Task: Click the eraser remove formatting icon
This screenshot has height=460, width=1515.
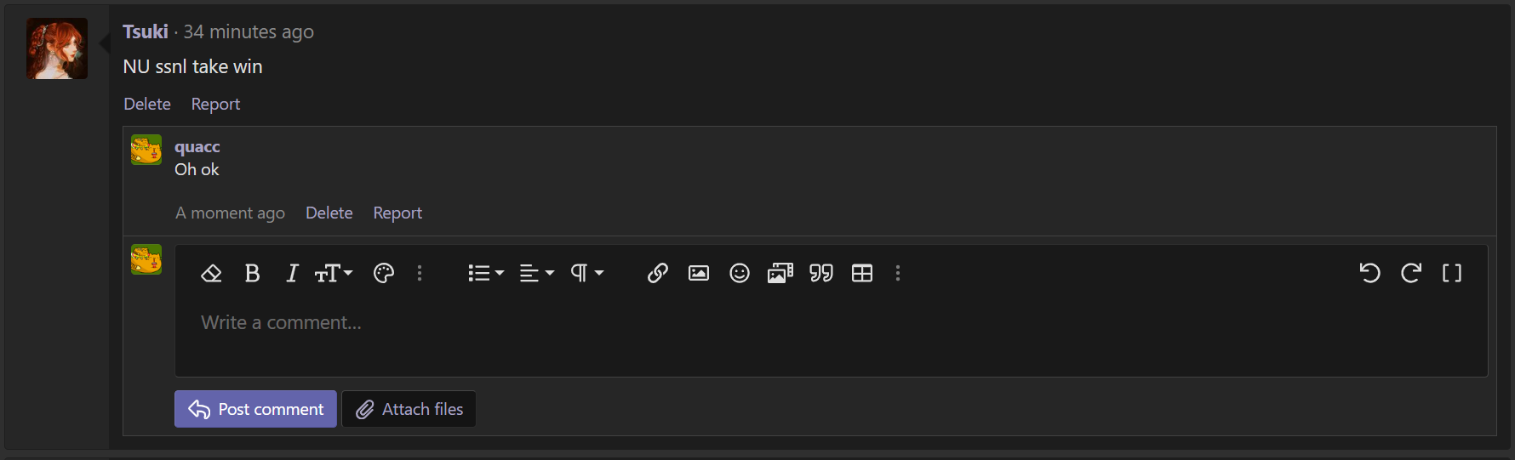Action: click(211, 273)
